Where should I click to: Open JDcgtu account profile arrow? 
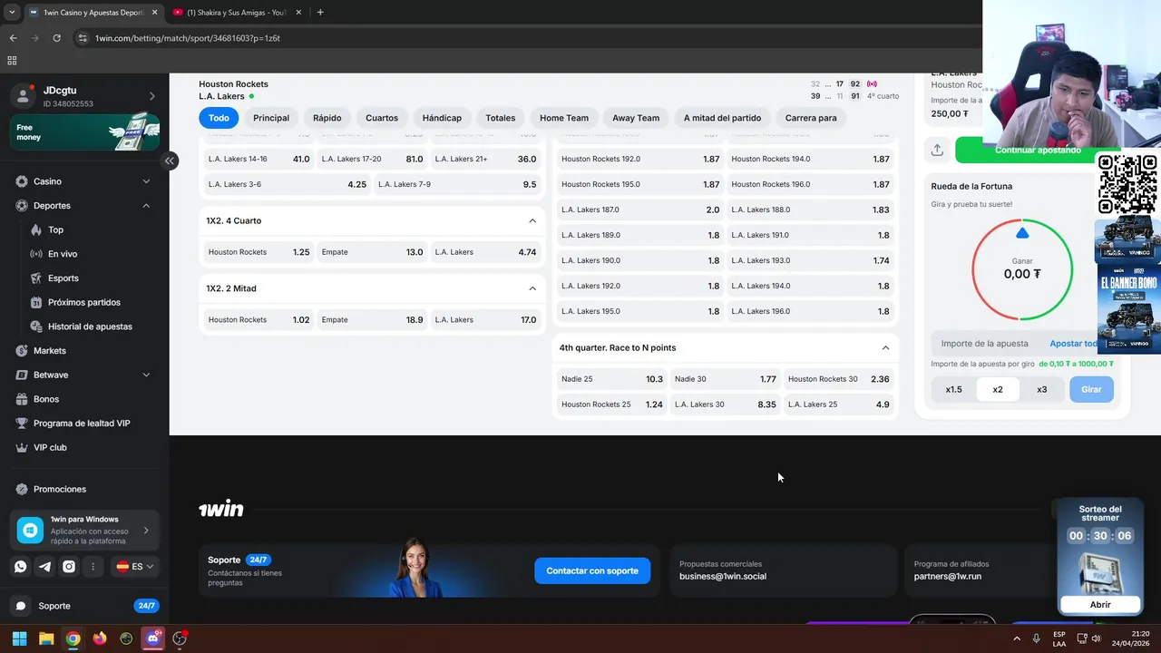coord(151,96)
